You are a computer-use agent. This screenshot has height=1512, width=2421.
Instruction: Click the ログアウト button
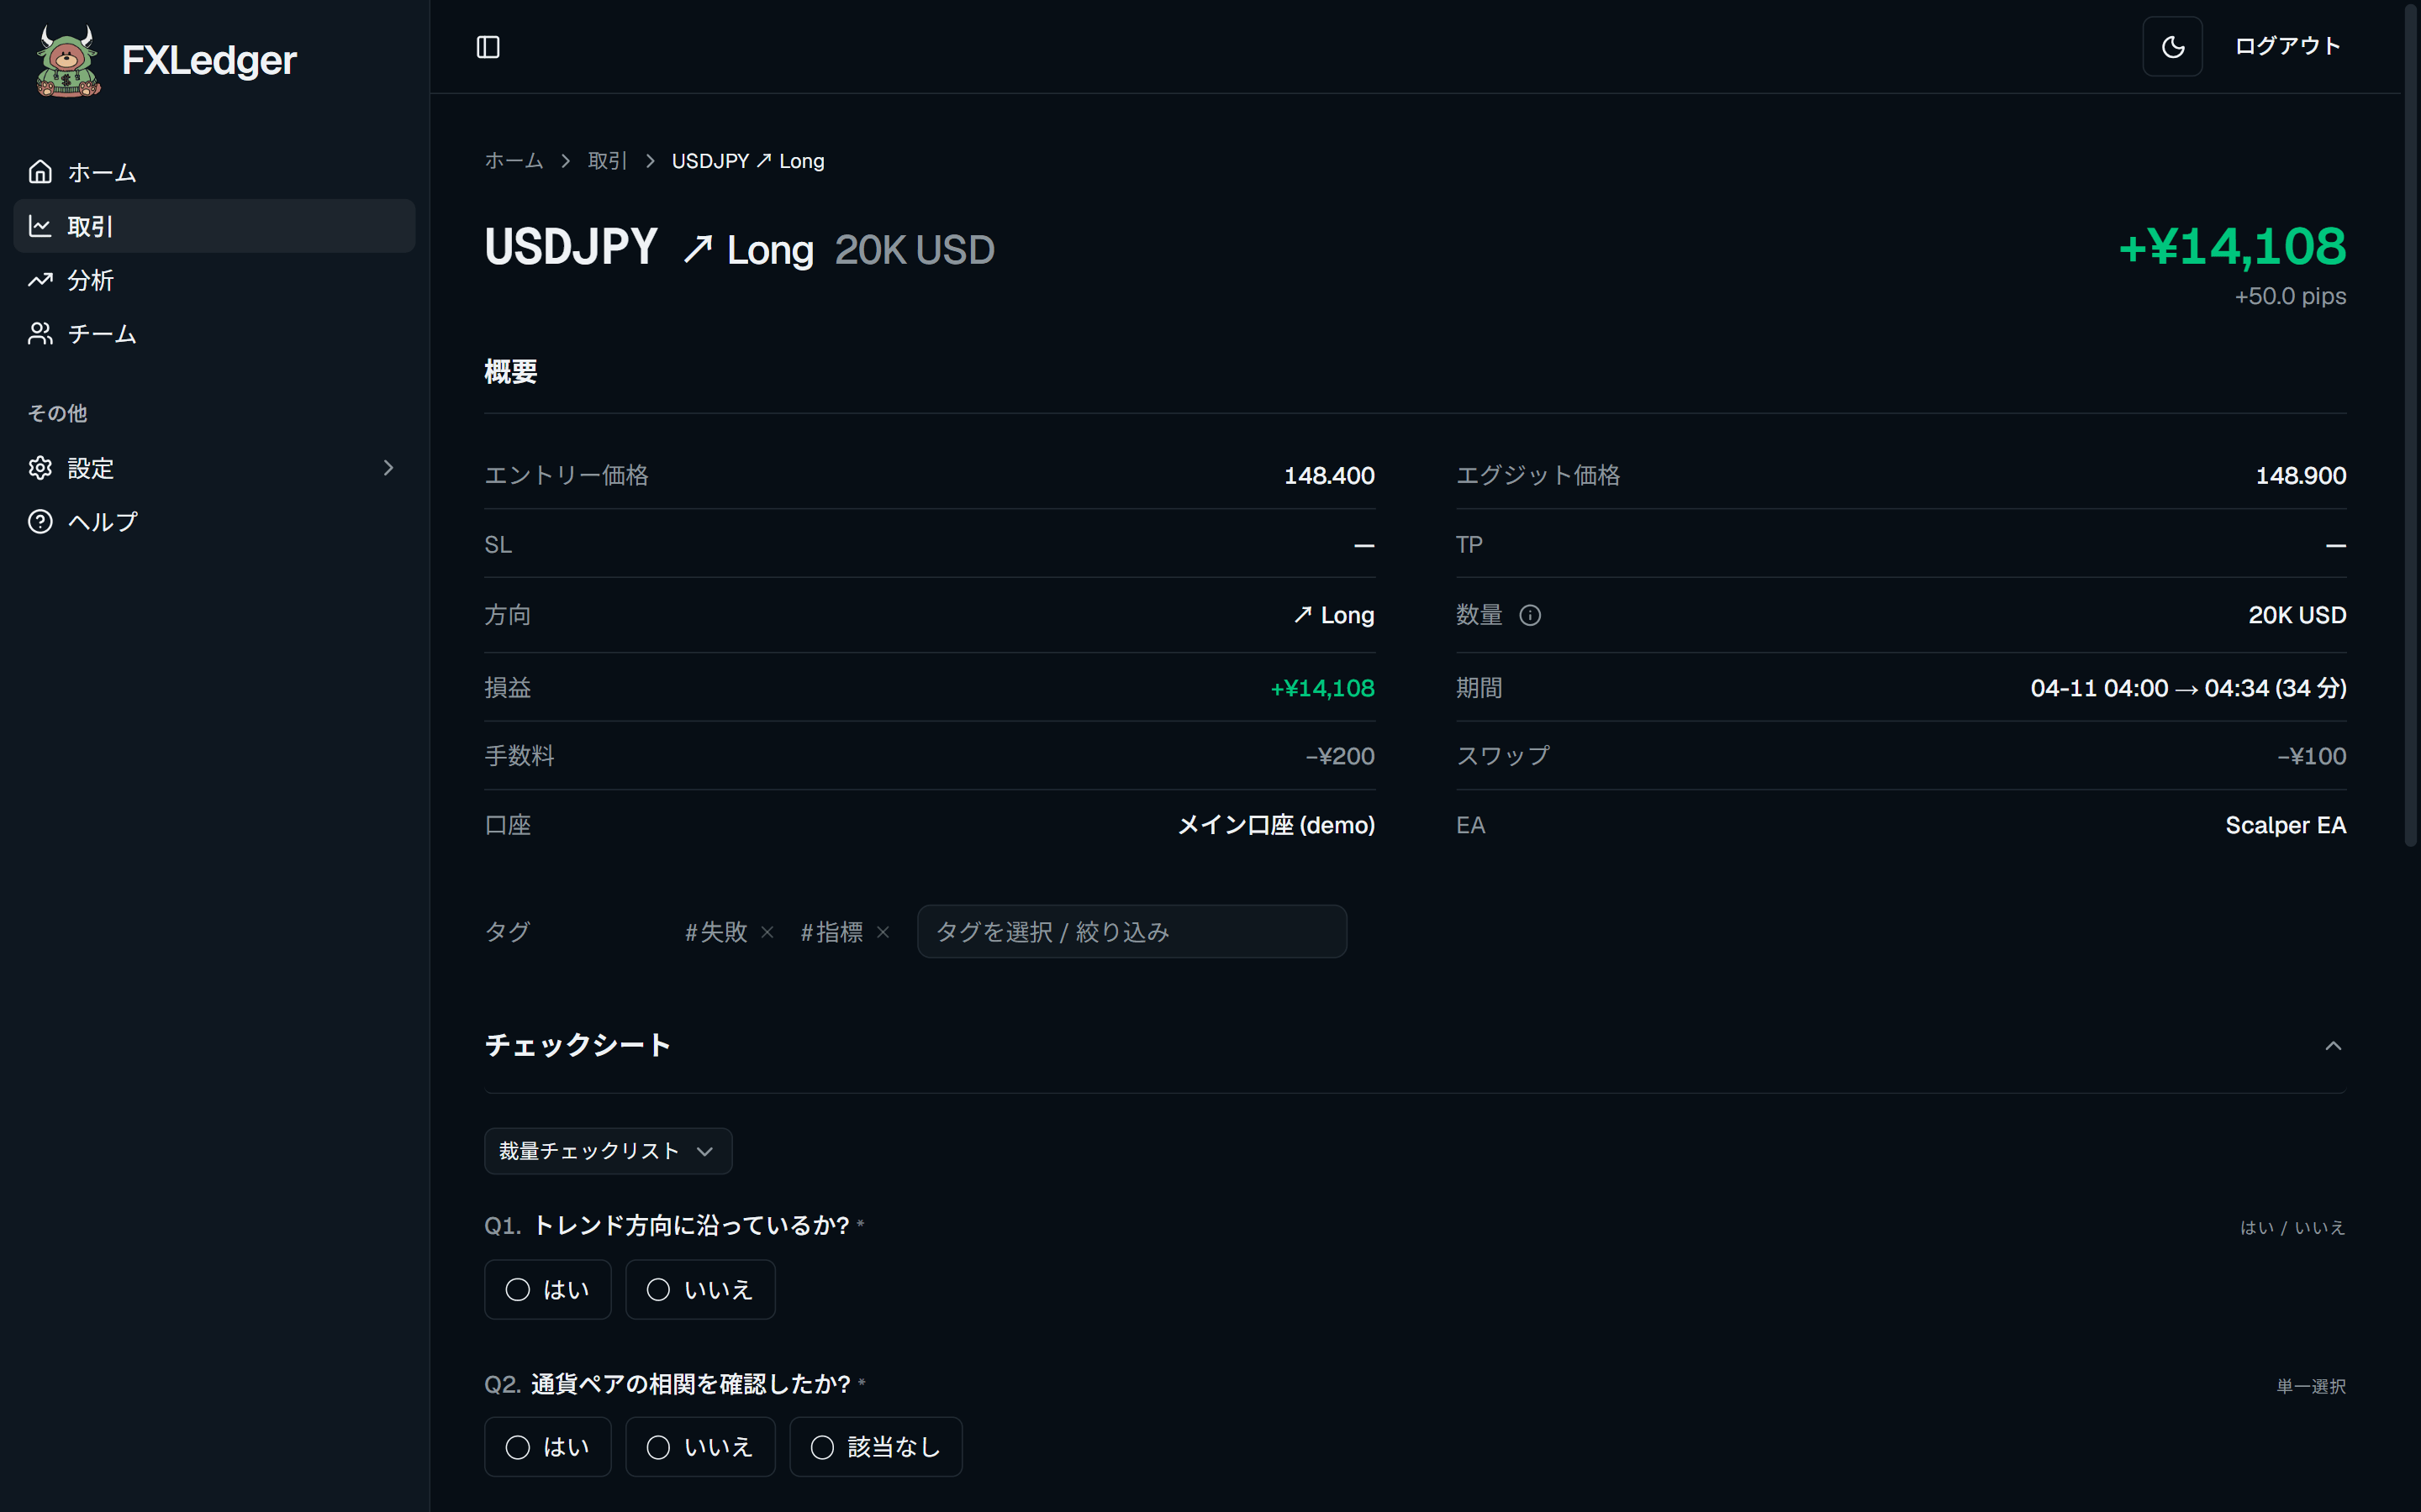2287,46
